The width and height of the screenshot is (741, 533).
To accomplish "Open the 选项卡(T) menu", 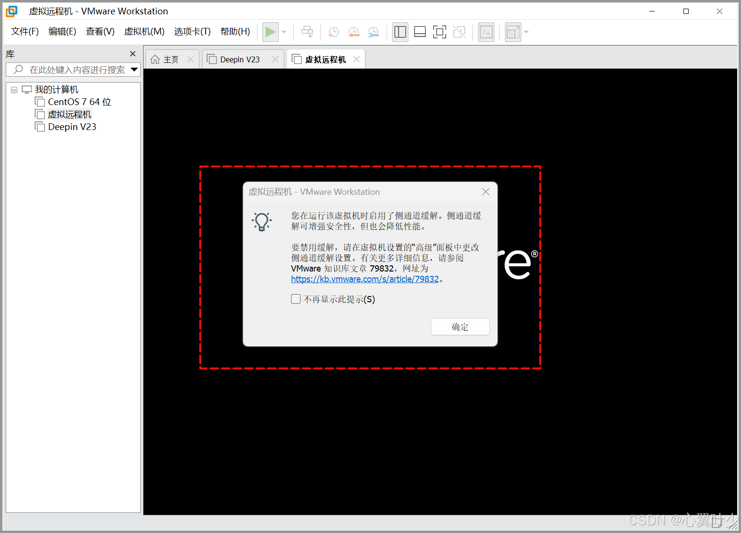I will (x=193, y=32).
